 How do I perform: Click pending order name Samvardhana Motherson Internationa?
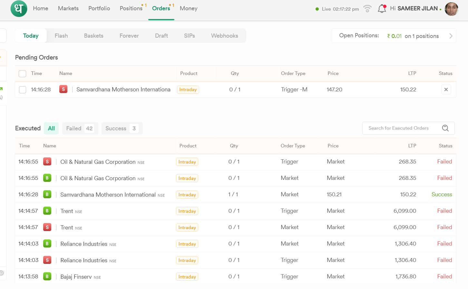pyautogui.click(x=123, y=89)
